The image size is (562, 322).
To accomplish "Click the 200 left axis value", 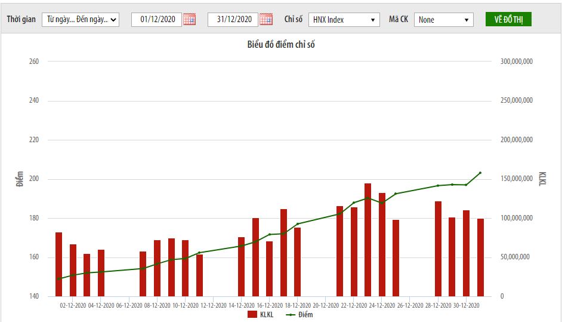I will point(34,179).
